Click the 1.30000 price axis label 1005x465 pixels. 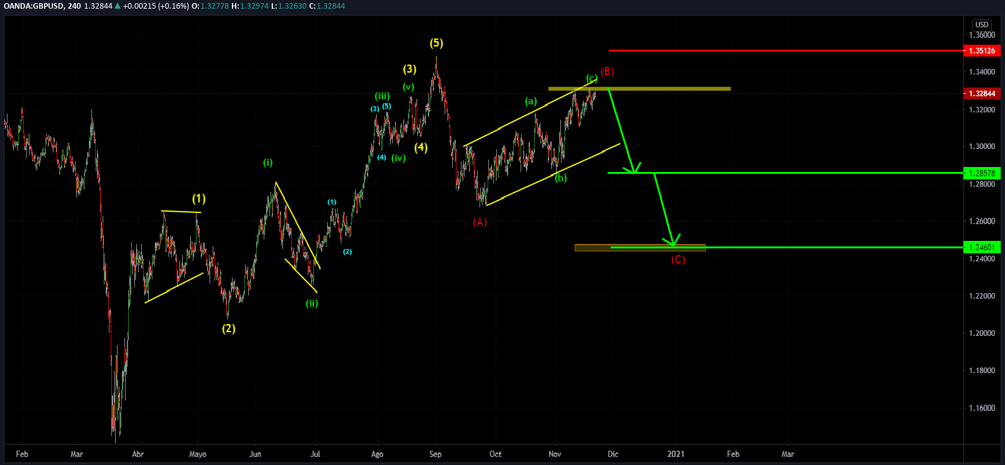tap(982, 147)
